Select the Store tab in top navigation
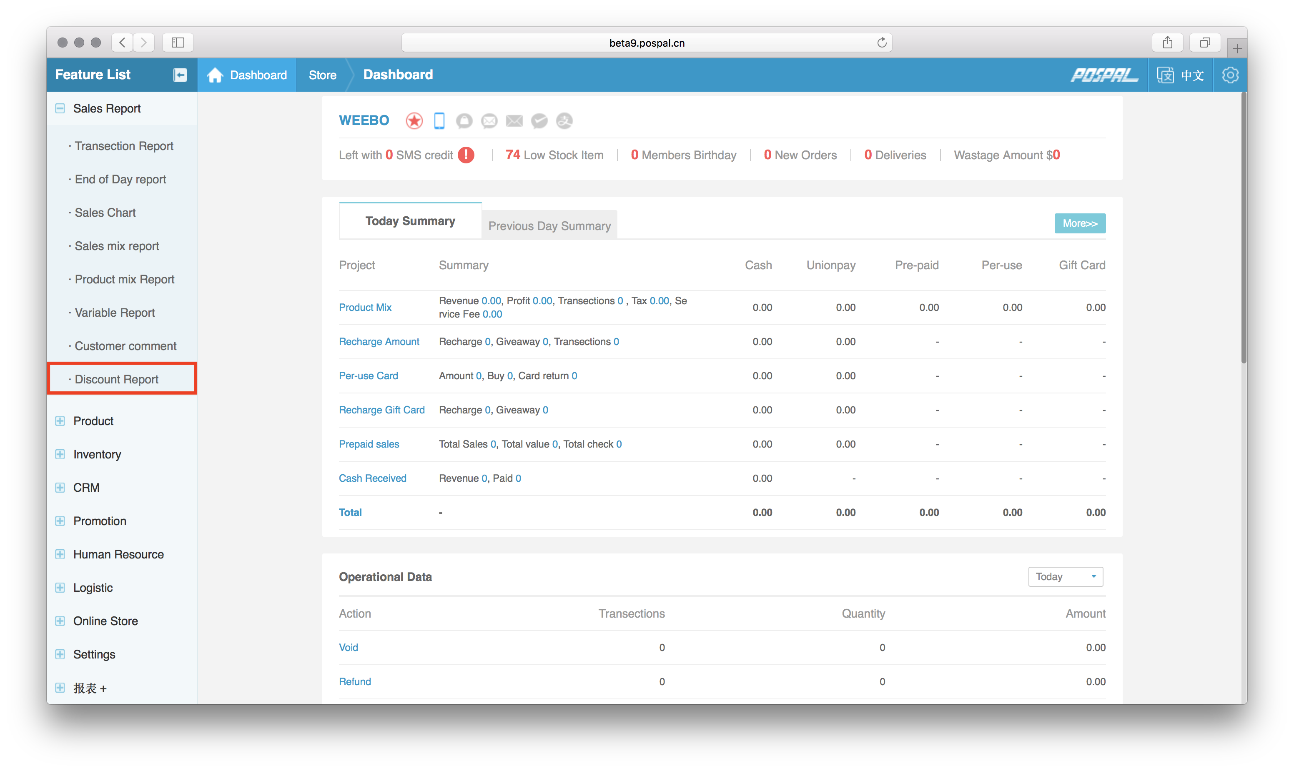 [x=322, y=75]
